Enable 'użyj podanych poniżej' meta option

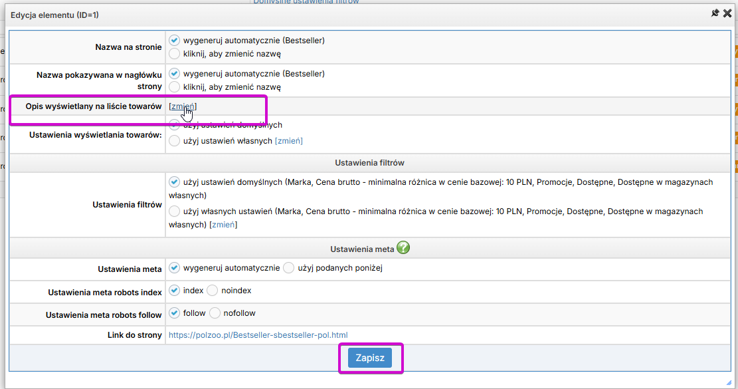(x=288, y=268)
